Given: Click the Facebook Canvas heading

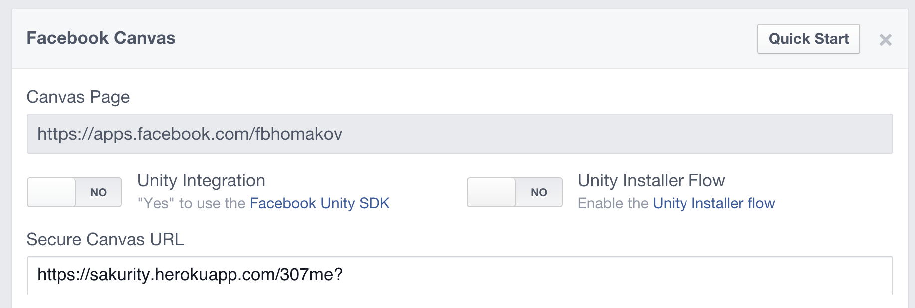Looking at the screenshot, I should pyautogui.click(x=101, y=38).
